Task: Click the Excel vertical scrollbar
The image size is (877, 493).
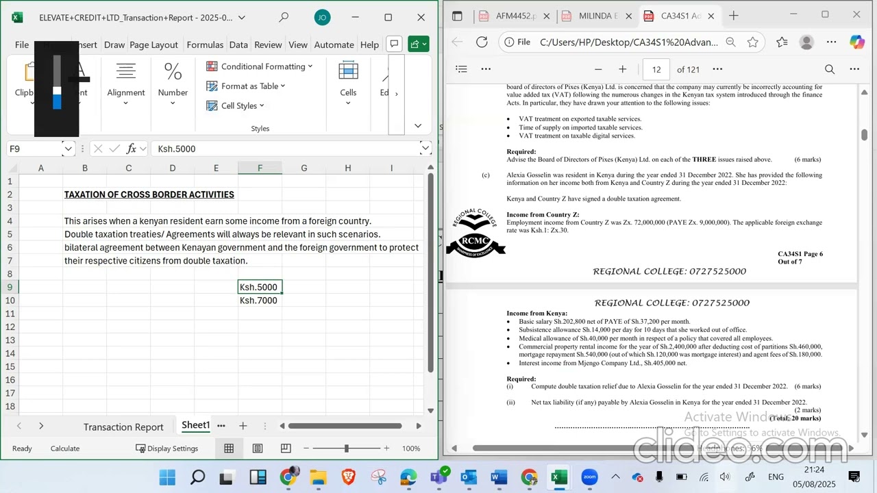Action: (430, 274)
